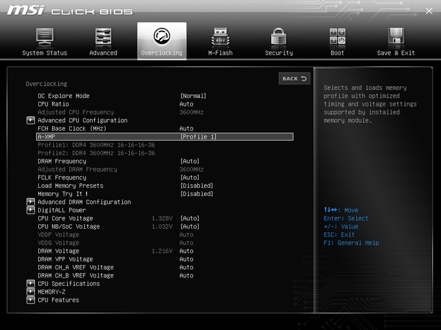Expand Advanced DRAM Configuration arrow

(30, 202)
